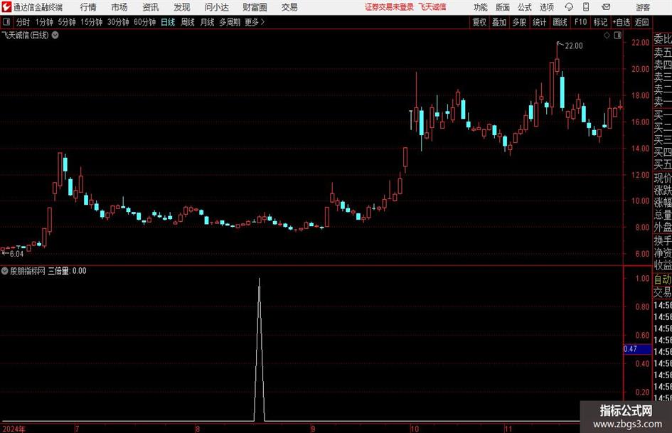
Task: Toggle the left sidebar panel icon
Action: click(6, 22)
